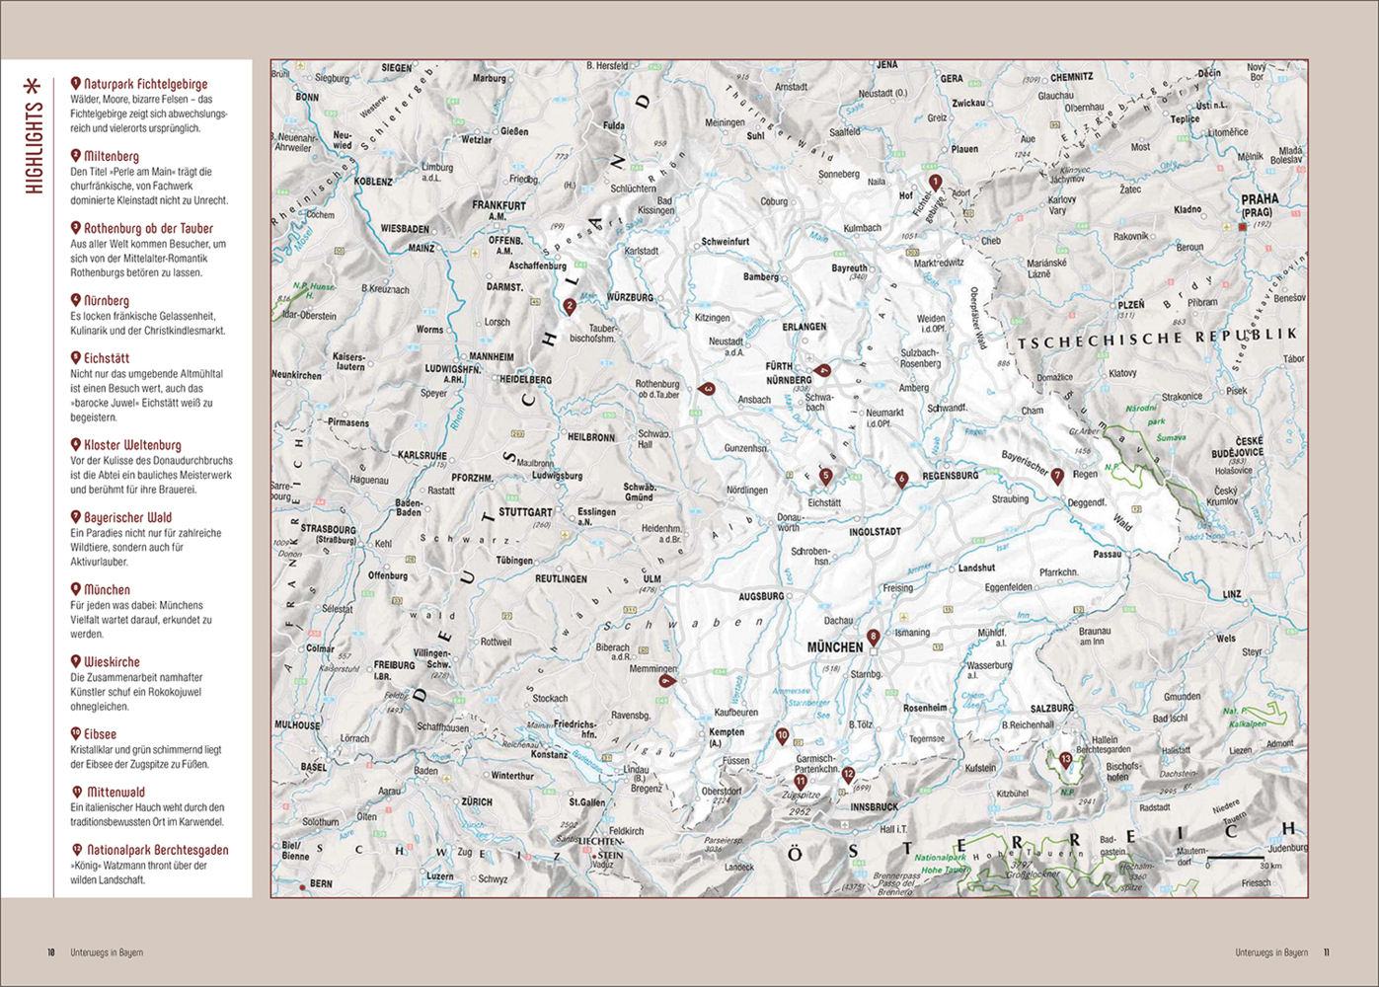The width and height of the screenshot is (1379, 987).
Task: Click map pin 1 at Fichtelgebirge
Action: (x=935, y=183)
